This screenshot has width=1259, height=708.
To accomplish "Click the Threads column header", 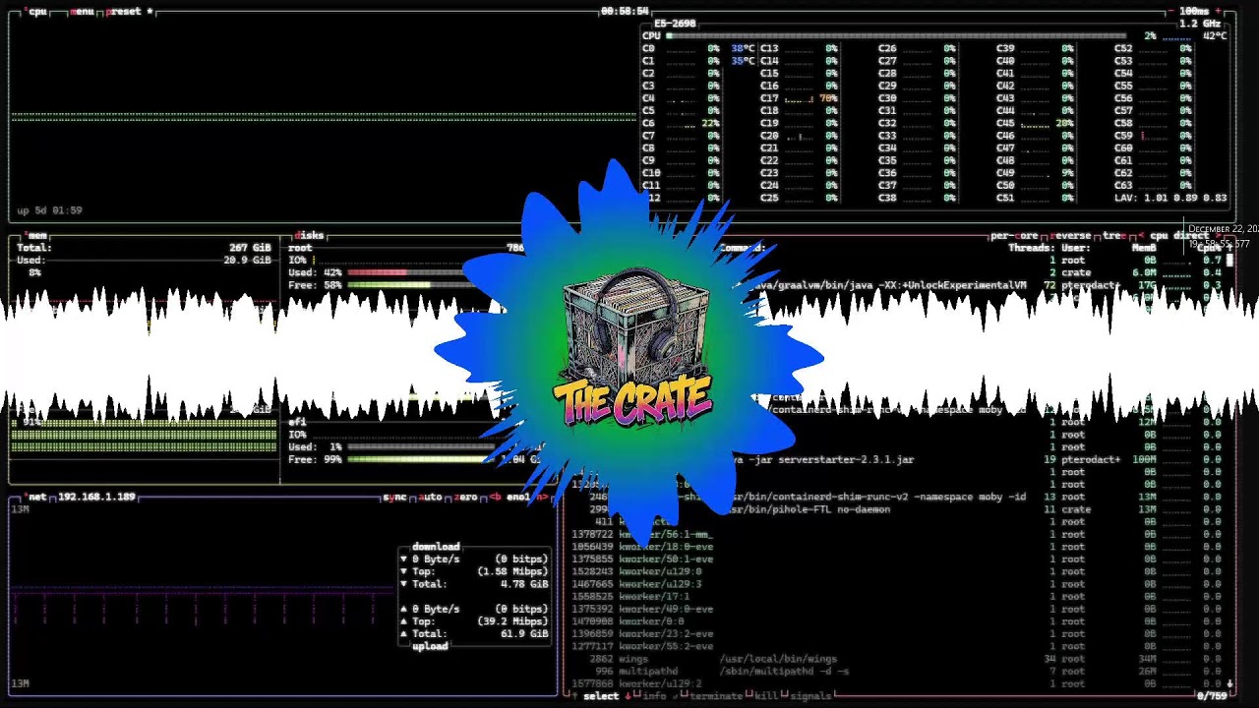I will [1031, 248].
